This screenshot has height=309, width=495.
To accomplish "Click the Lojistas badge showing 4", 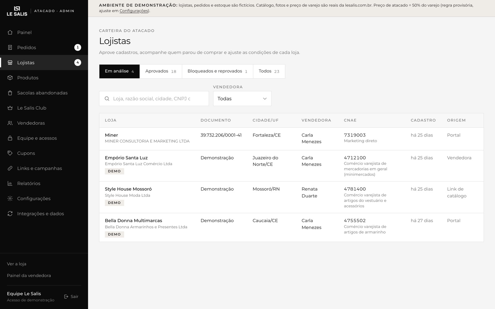I will 78,63.
